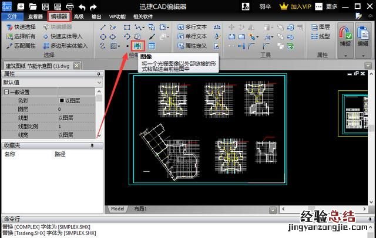Pin the Properties (属性) panel
This screenshot has width=376, height=238.
(99, 74)
